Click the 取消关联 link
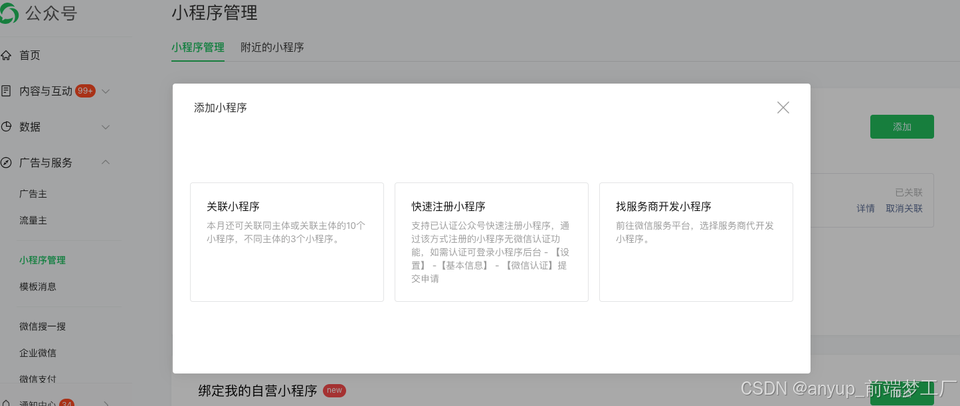This screenshot has height=406, width=960. (x=904, y=208)
